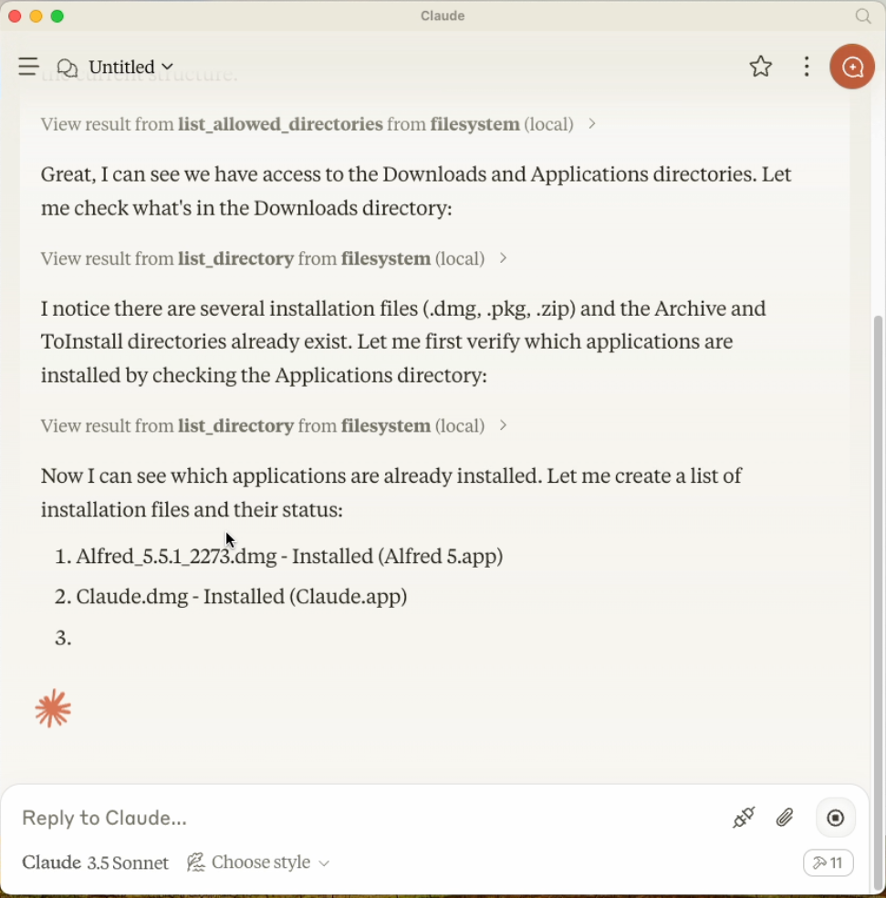This screenshot has height=898, width=886.
Task: Click the Reply to Claude input field
Action: [367, 818]
